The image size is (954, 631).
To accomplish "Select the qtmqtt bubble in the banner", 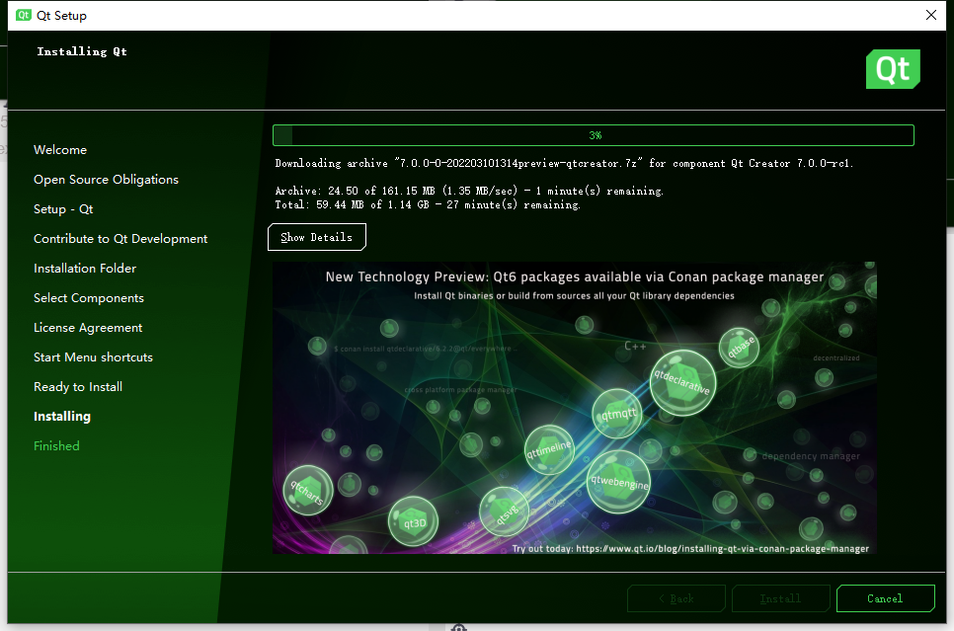I will tap(616, 415).
